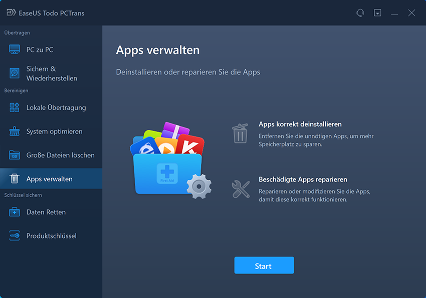Open support via the headset icon
This screenshot has width=426, height=298.
(360, 13)
